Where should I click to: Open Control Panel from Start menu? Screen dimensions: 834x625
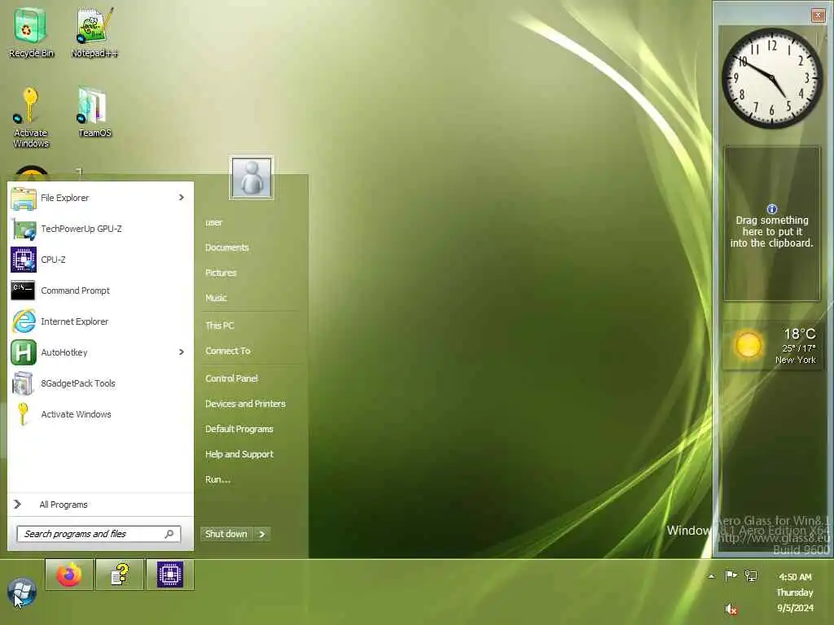[x=231, y=378]
